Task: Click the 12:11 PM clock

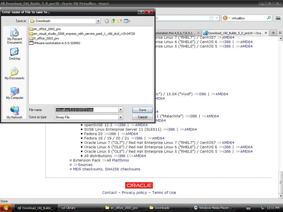Action: 273,208
